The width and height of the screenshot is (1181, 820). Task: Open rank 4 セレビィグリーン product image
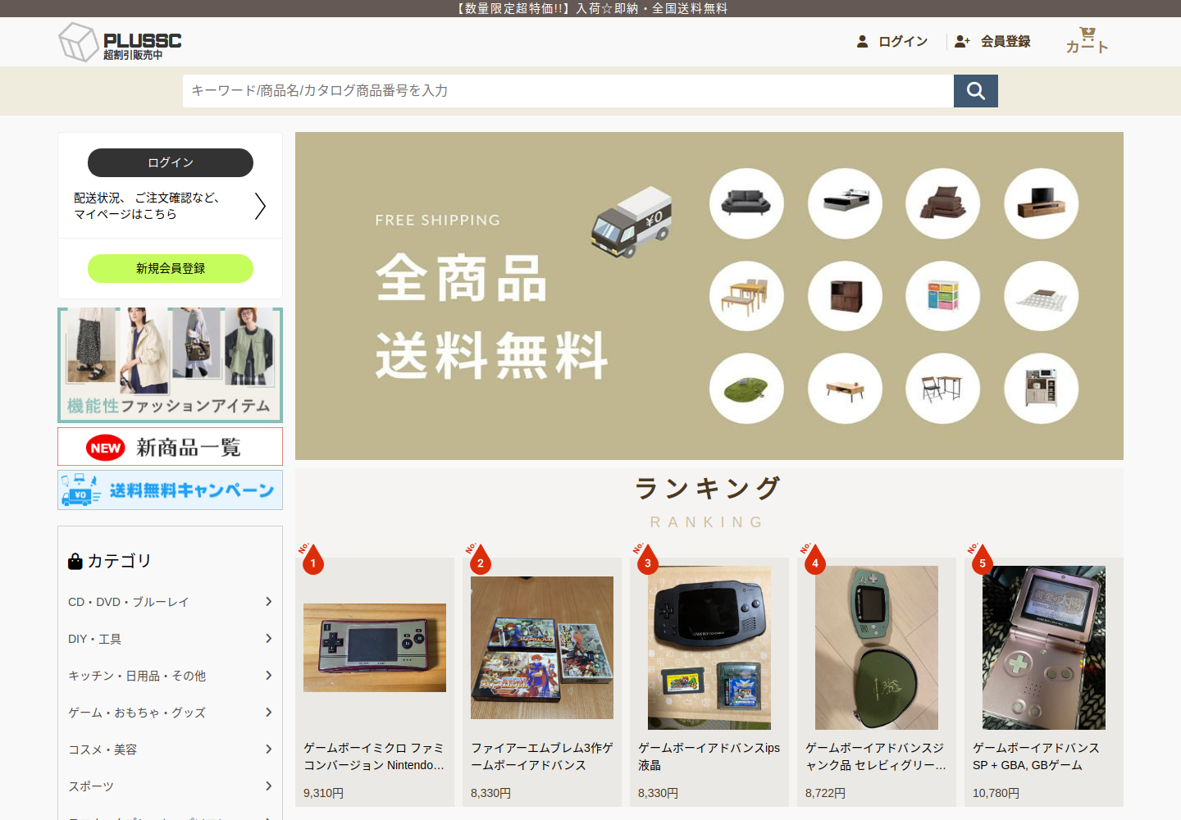tap(877, 648)
